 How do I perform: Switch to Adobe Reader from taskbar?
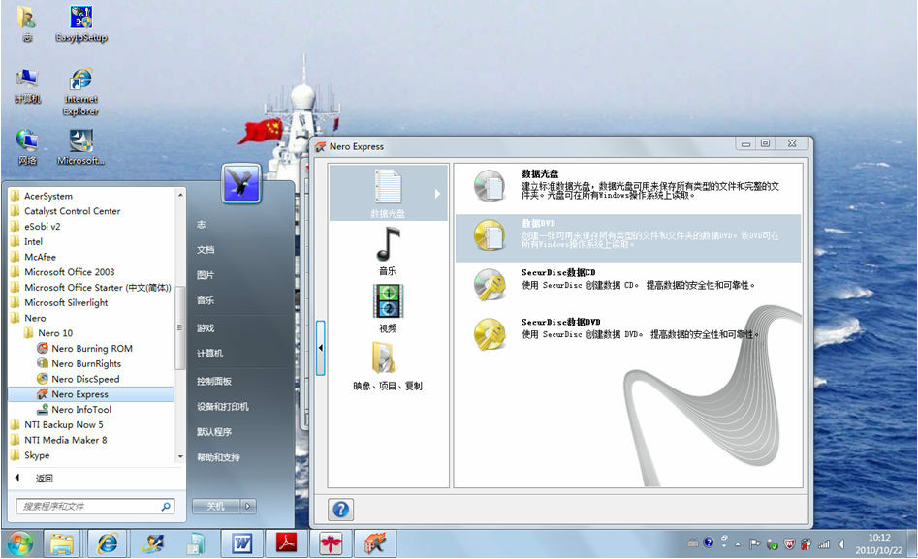point(286,544)
